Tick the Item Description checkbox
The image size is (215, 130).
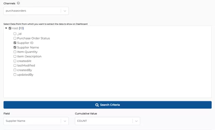(15, 56)
